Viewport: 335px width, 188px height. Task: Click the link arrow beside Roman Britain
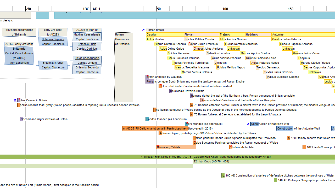[x=143, y=30]
